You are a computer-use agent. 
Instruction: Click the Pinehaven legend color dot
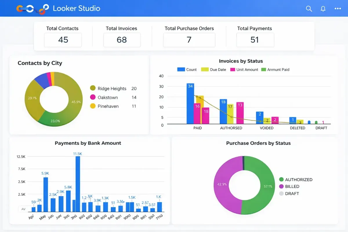point(93,106)
